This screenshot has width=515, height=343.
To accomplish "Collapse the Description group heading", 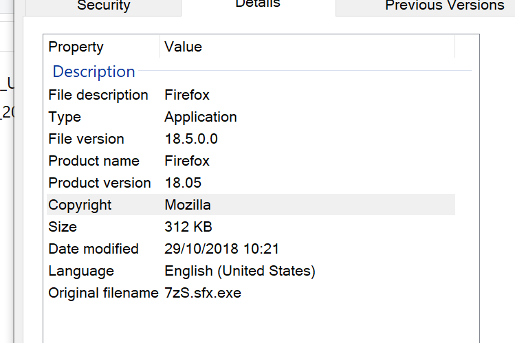I will (94, 71).
